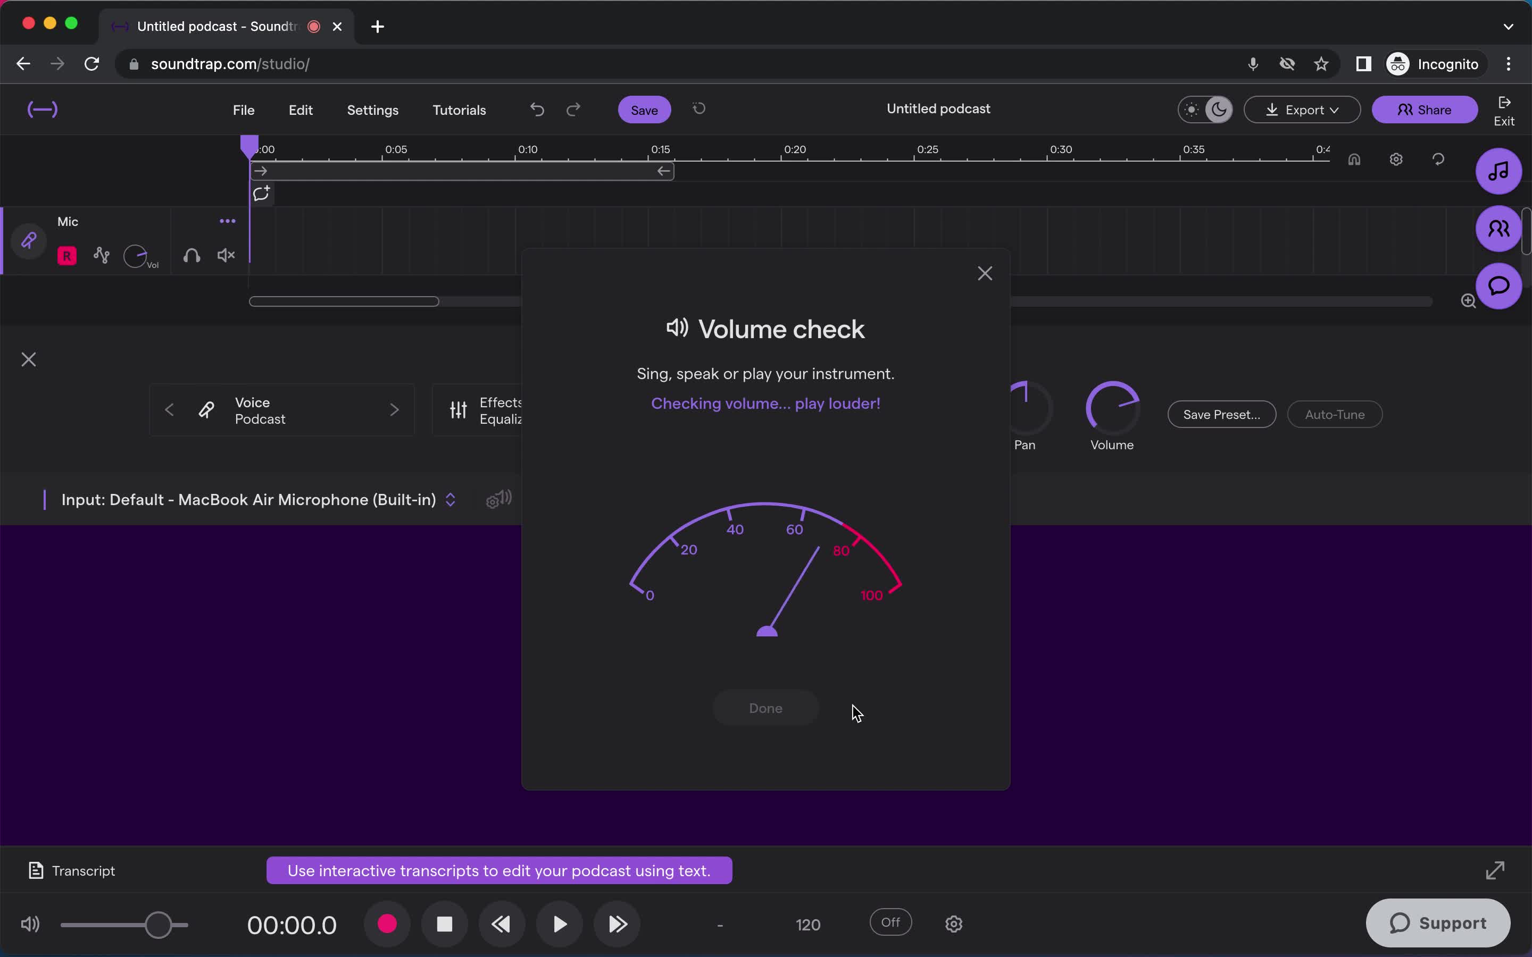Add a comment on the timeline

262,193
